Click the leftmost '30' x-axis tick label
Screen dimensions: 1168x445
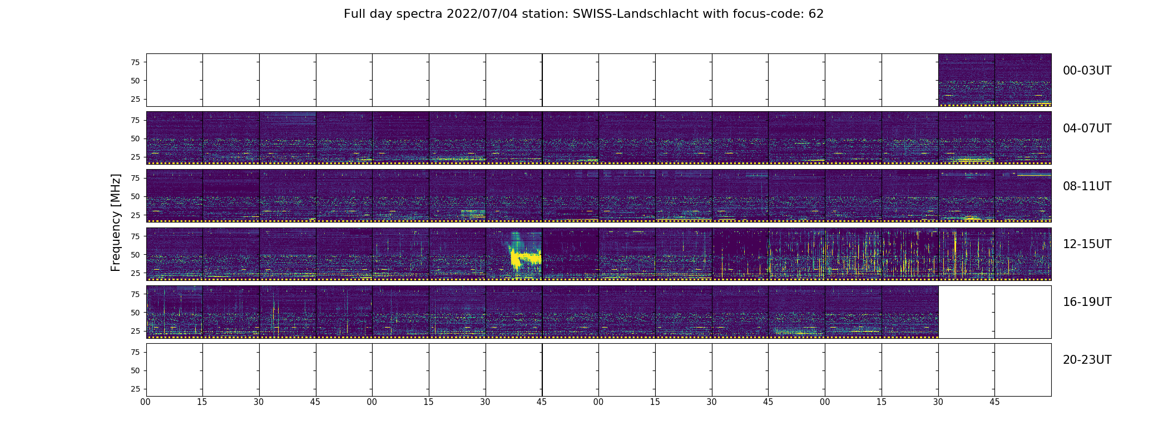click(x=259, y=402)
